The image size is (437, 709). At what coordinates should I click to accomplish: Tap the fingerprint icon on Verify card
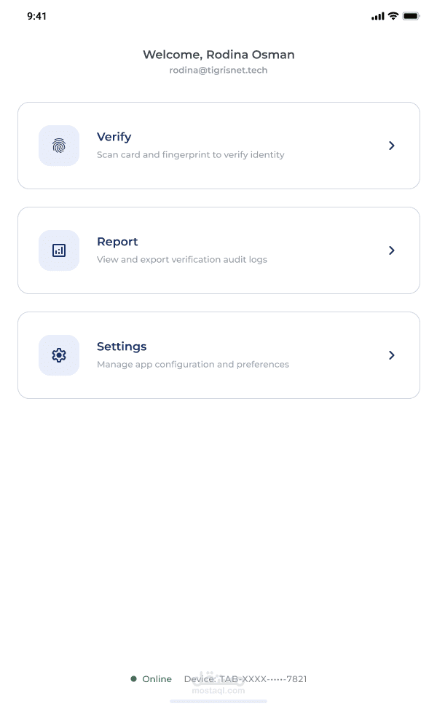click(x=59, y=146)
